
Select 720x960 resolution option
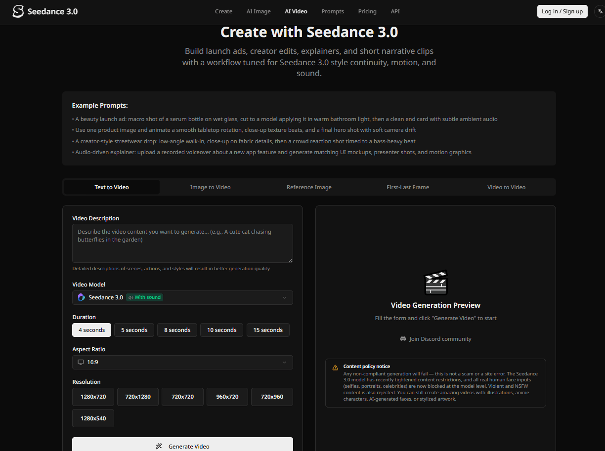coord(272,397)
